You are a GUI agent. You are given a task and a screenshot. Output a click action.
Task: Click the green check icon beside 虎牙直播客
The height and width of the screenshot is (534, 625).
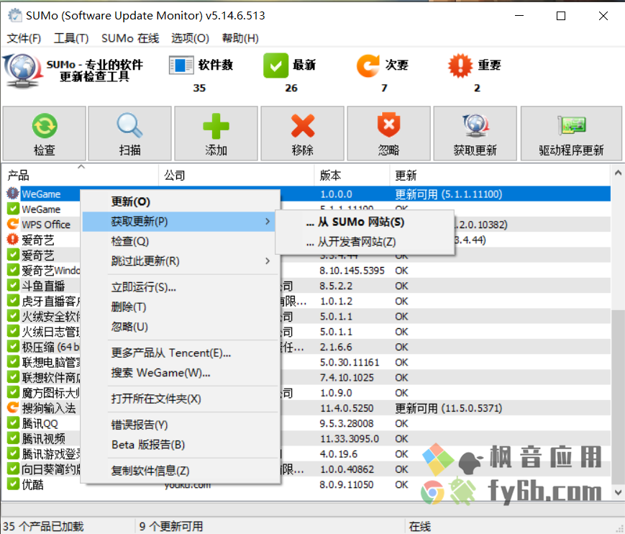click(x=13, y=301)
